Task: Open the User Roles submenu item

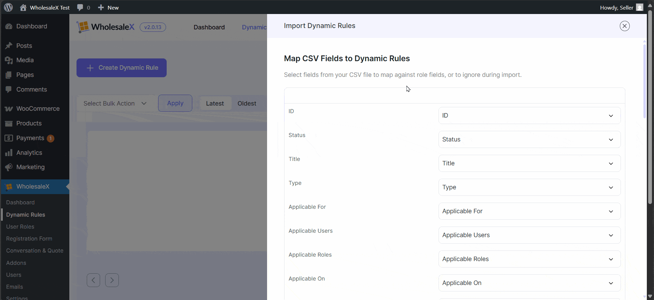Action: [20, 227]
